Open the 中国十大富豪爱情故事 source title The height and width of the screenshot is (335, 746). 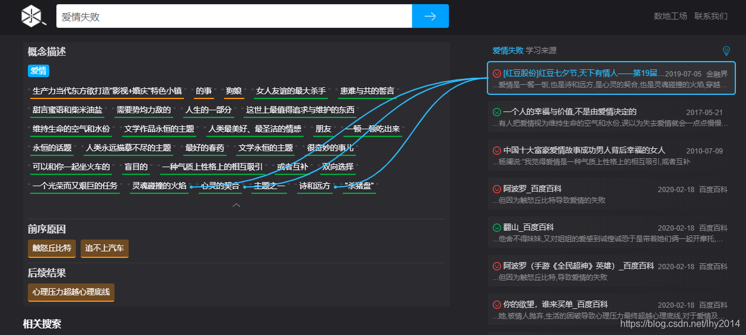coord(584,151)
